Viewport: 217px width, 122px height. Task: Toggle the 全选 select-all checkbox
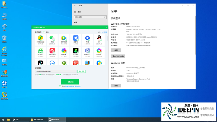(x=44, y=32)
